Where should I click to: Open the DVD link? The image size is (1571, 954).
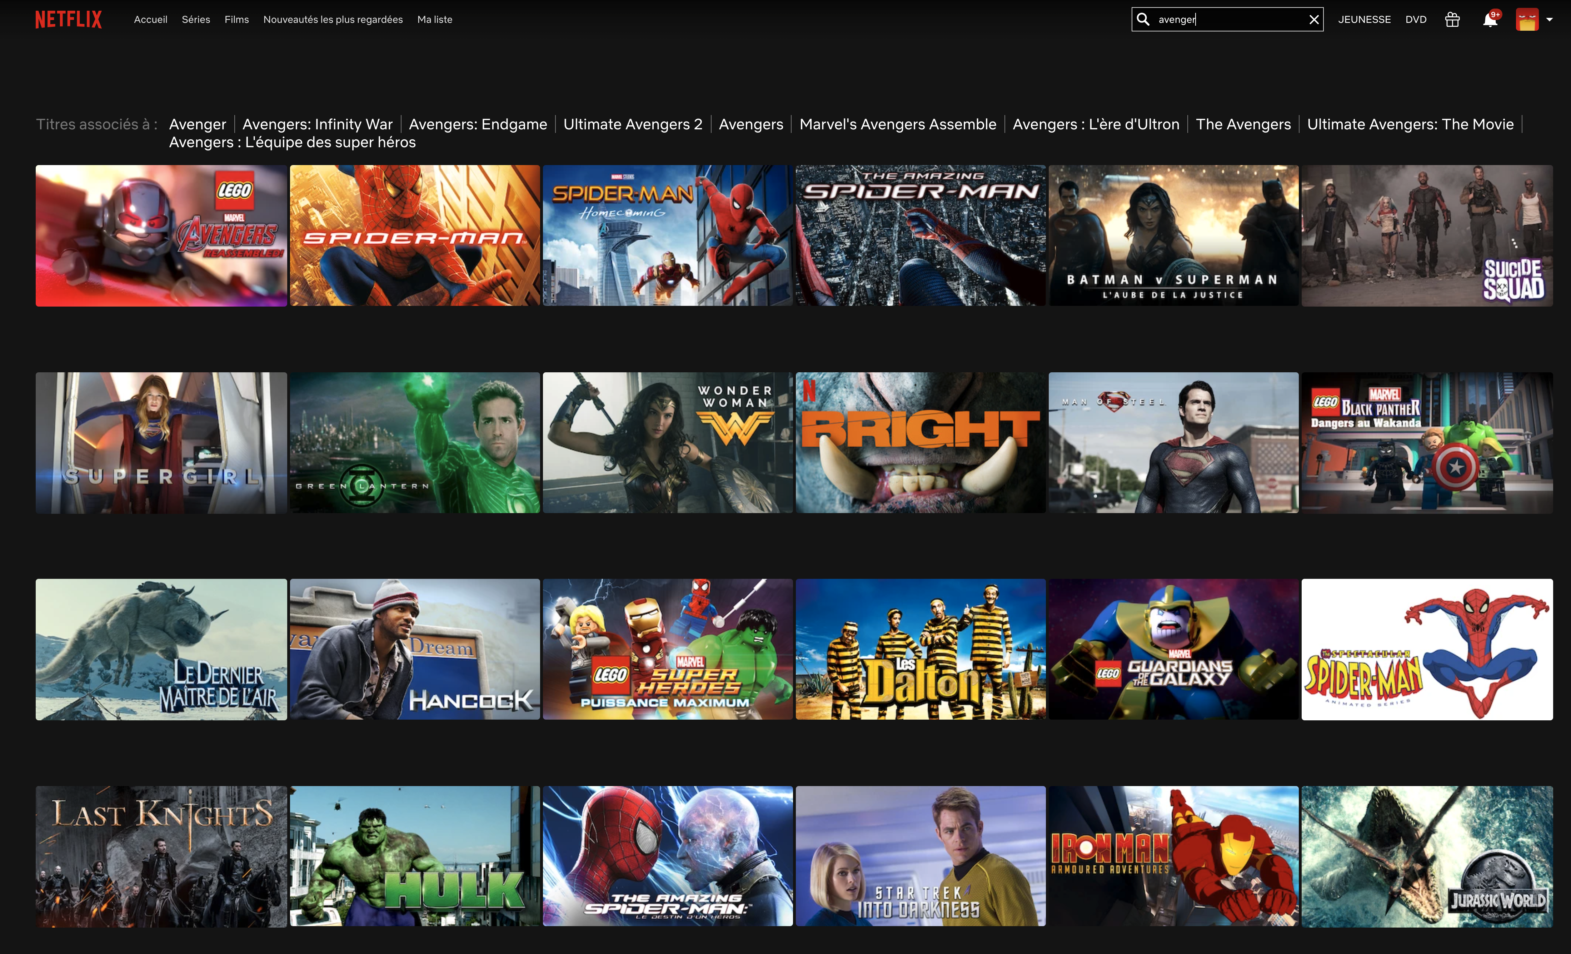pyautogui.click(x=1415, y=20)
